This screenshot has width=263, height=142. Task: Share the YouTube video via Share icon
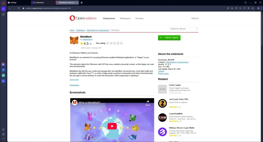[x=148, y=103]
